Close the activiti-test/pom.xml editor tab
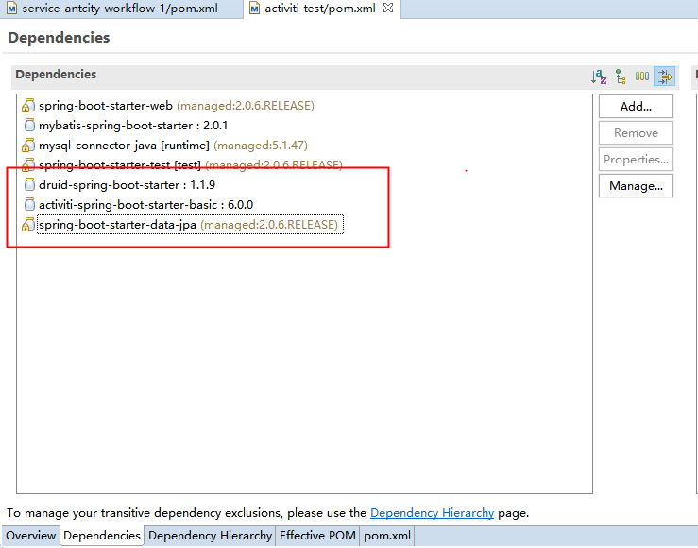Screen dimensions: 698x548 (388, 8)
